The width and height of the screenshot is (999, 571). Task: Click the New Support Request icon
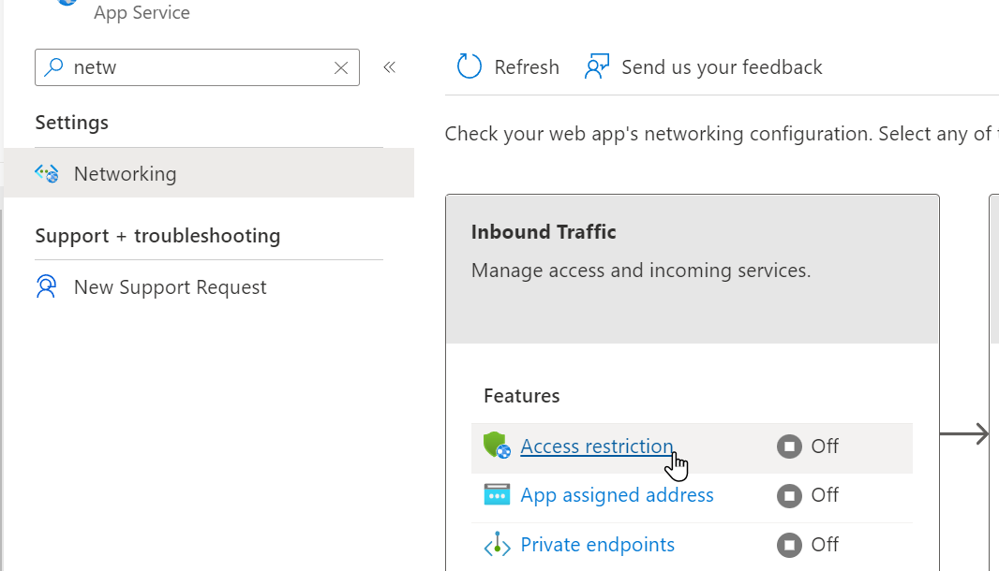[47, 286]
